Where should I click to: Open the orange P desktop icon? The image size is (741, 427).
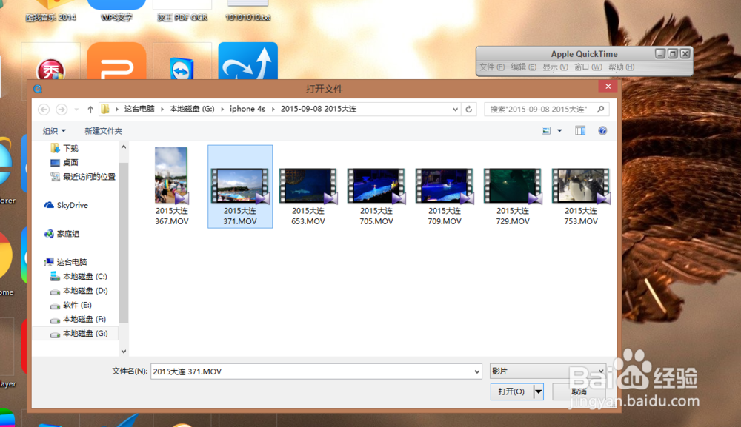click(x=116, y=61)
